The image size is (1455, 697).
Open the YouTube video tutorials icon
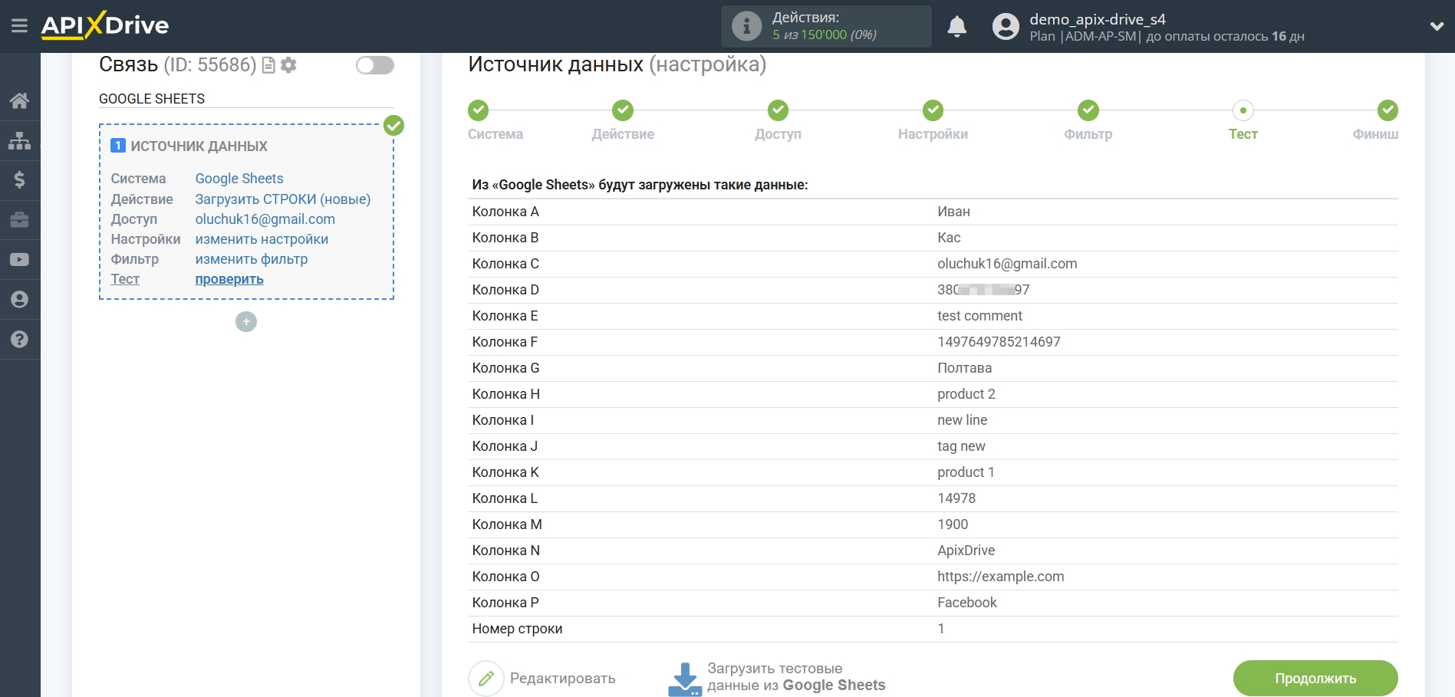click(x=19, y=260)
